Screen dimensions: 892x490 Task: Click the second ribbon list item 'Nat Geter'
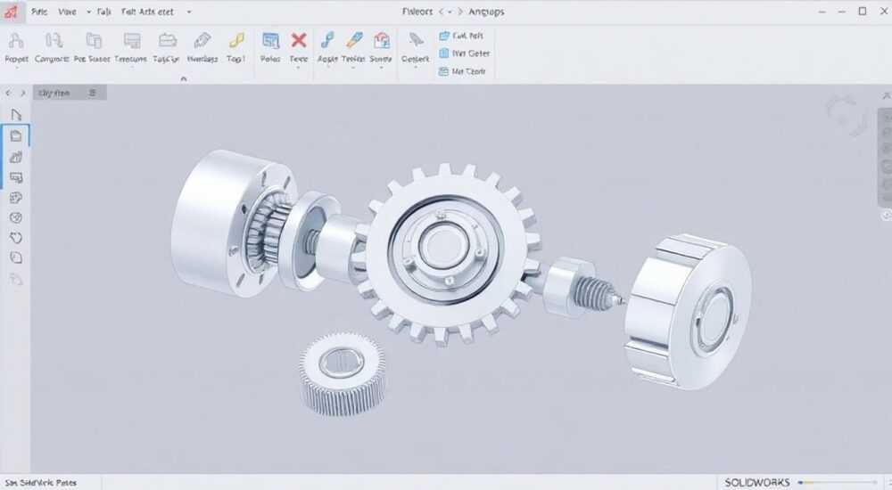464,53
